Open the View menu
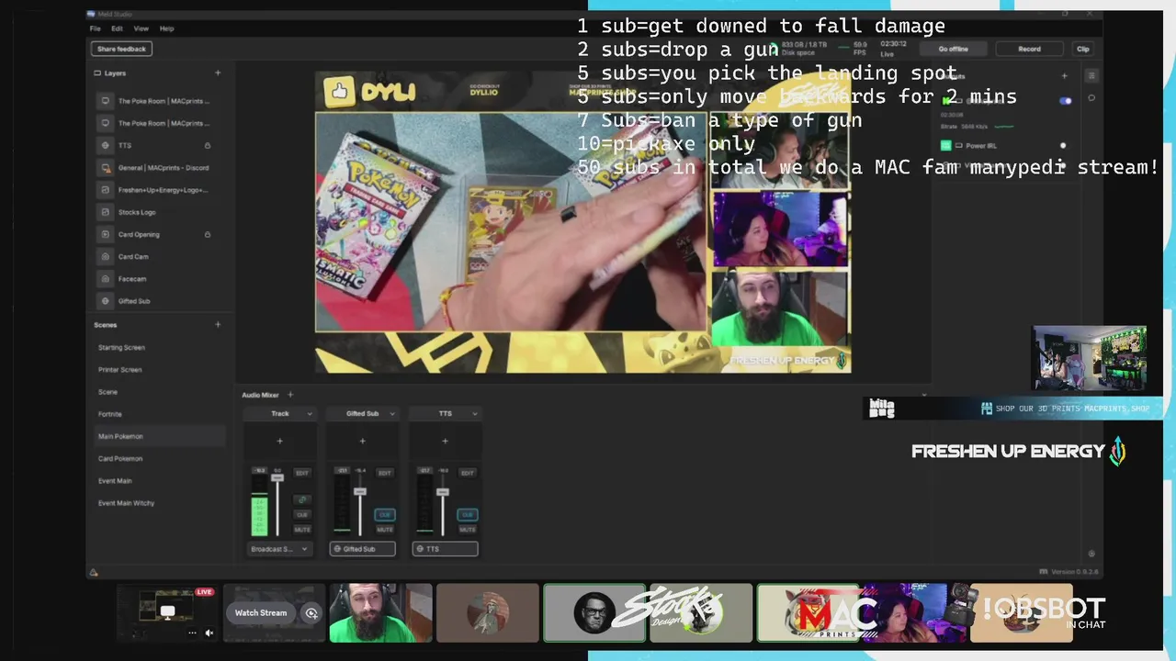 coord(141,28)
